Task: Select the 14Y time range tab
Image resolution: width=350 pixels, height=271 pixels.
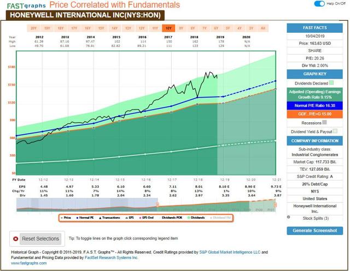Action: point(115,28)
